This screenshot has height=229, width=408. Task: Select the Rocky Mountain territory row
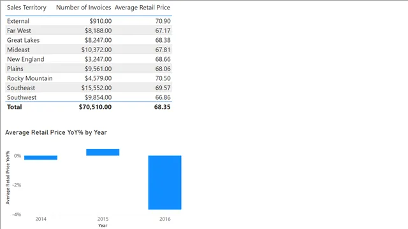[x=89, y=78]
